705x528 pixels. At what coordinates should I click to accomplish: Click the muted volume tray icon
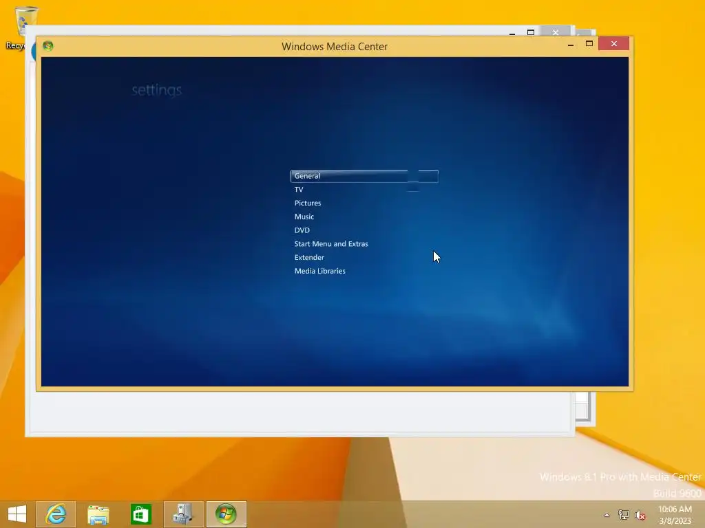[640, 515]
